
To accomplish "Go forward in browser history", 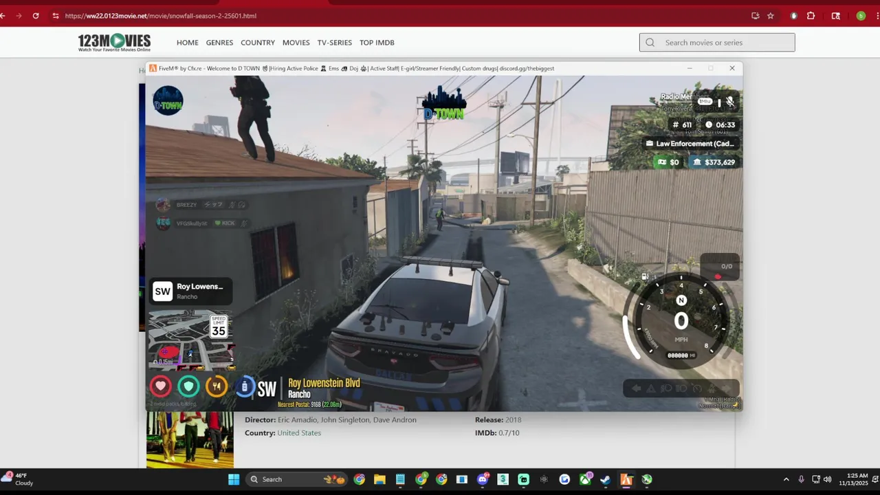I will pos(19,16).
